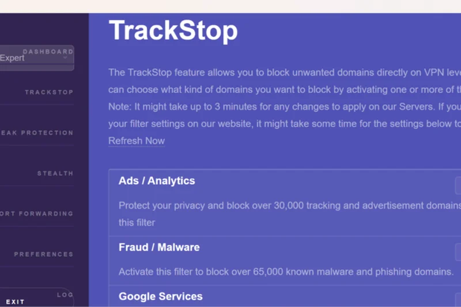Click the TrackStop page title
This screenshot has width=461, height=307.
(x=173, y=31)
